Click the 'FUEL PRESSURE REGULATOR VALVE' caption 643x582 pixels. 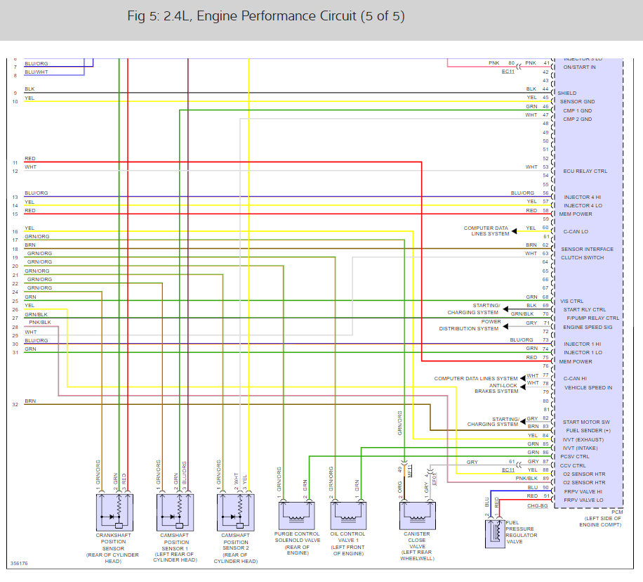click(521, 532)
